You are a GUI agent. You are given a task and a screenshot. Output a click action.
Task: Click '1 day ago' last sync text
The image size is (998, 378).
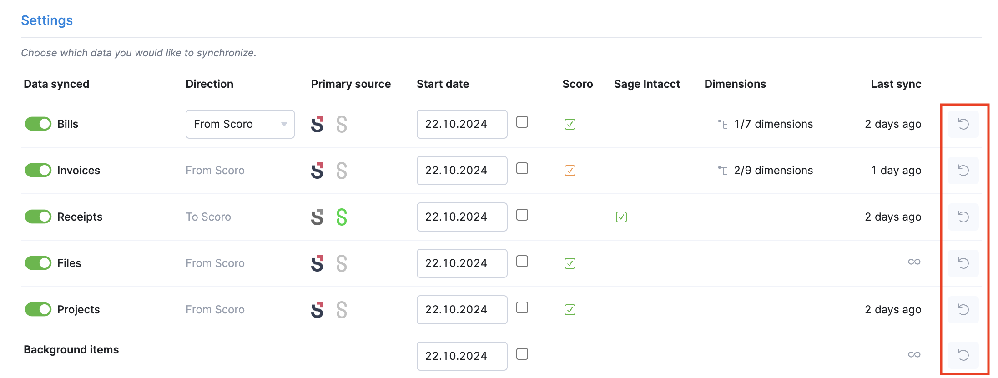(896, 171)
